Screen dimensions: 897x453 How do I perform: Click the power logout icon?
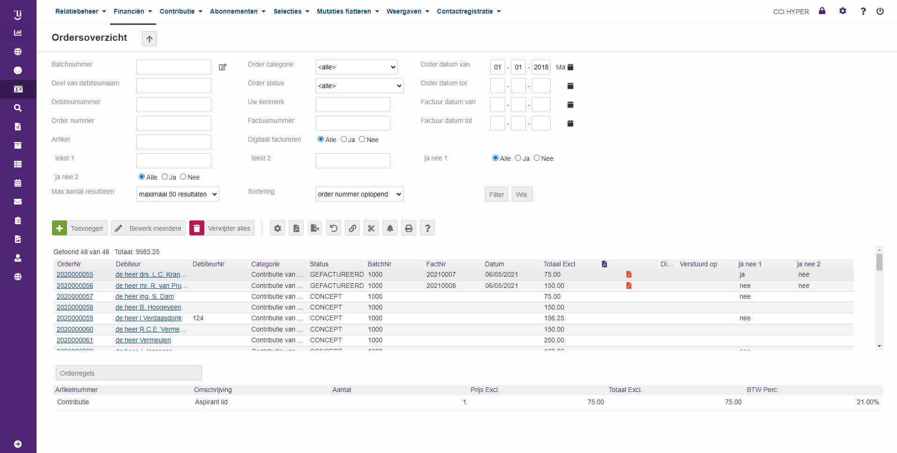[x=880, y=11]
